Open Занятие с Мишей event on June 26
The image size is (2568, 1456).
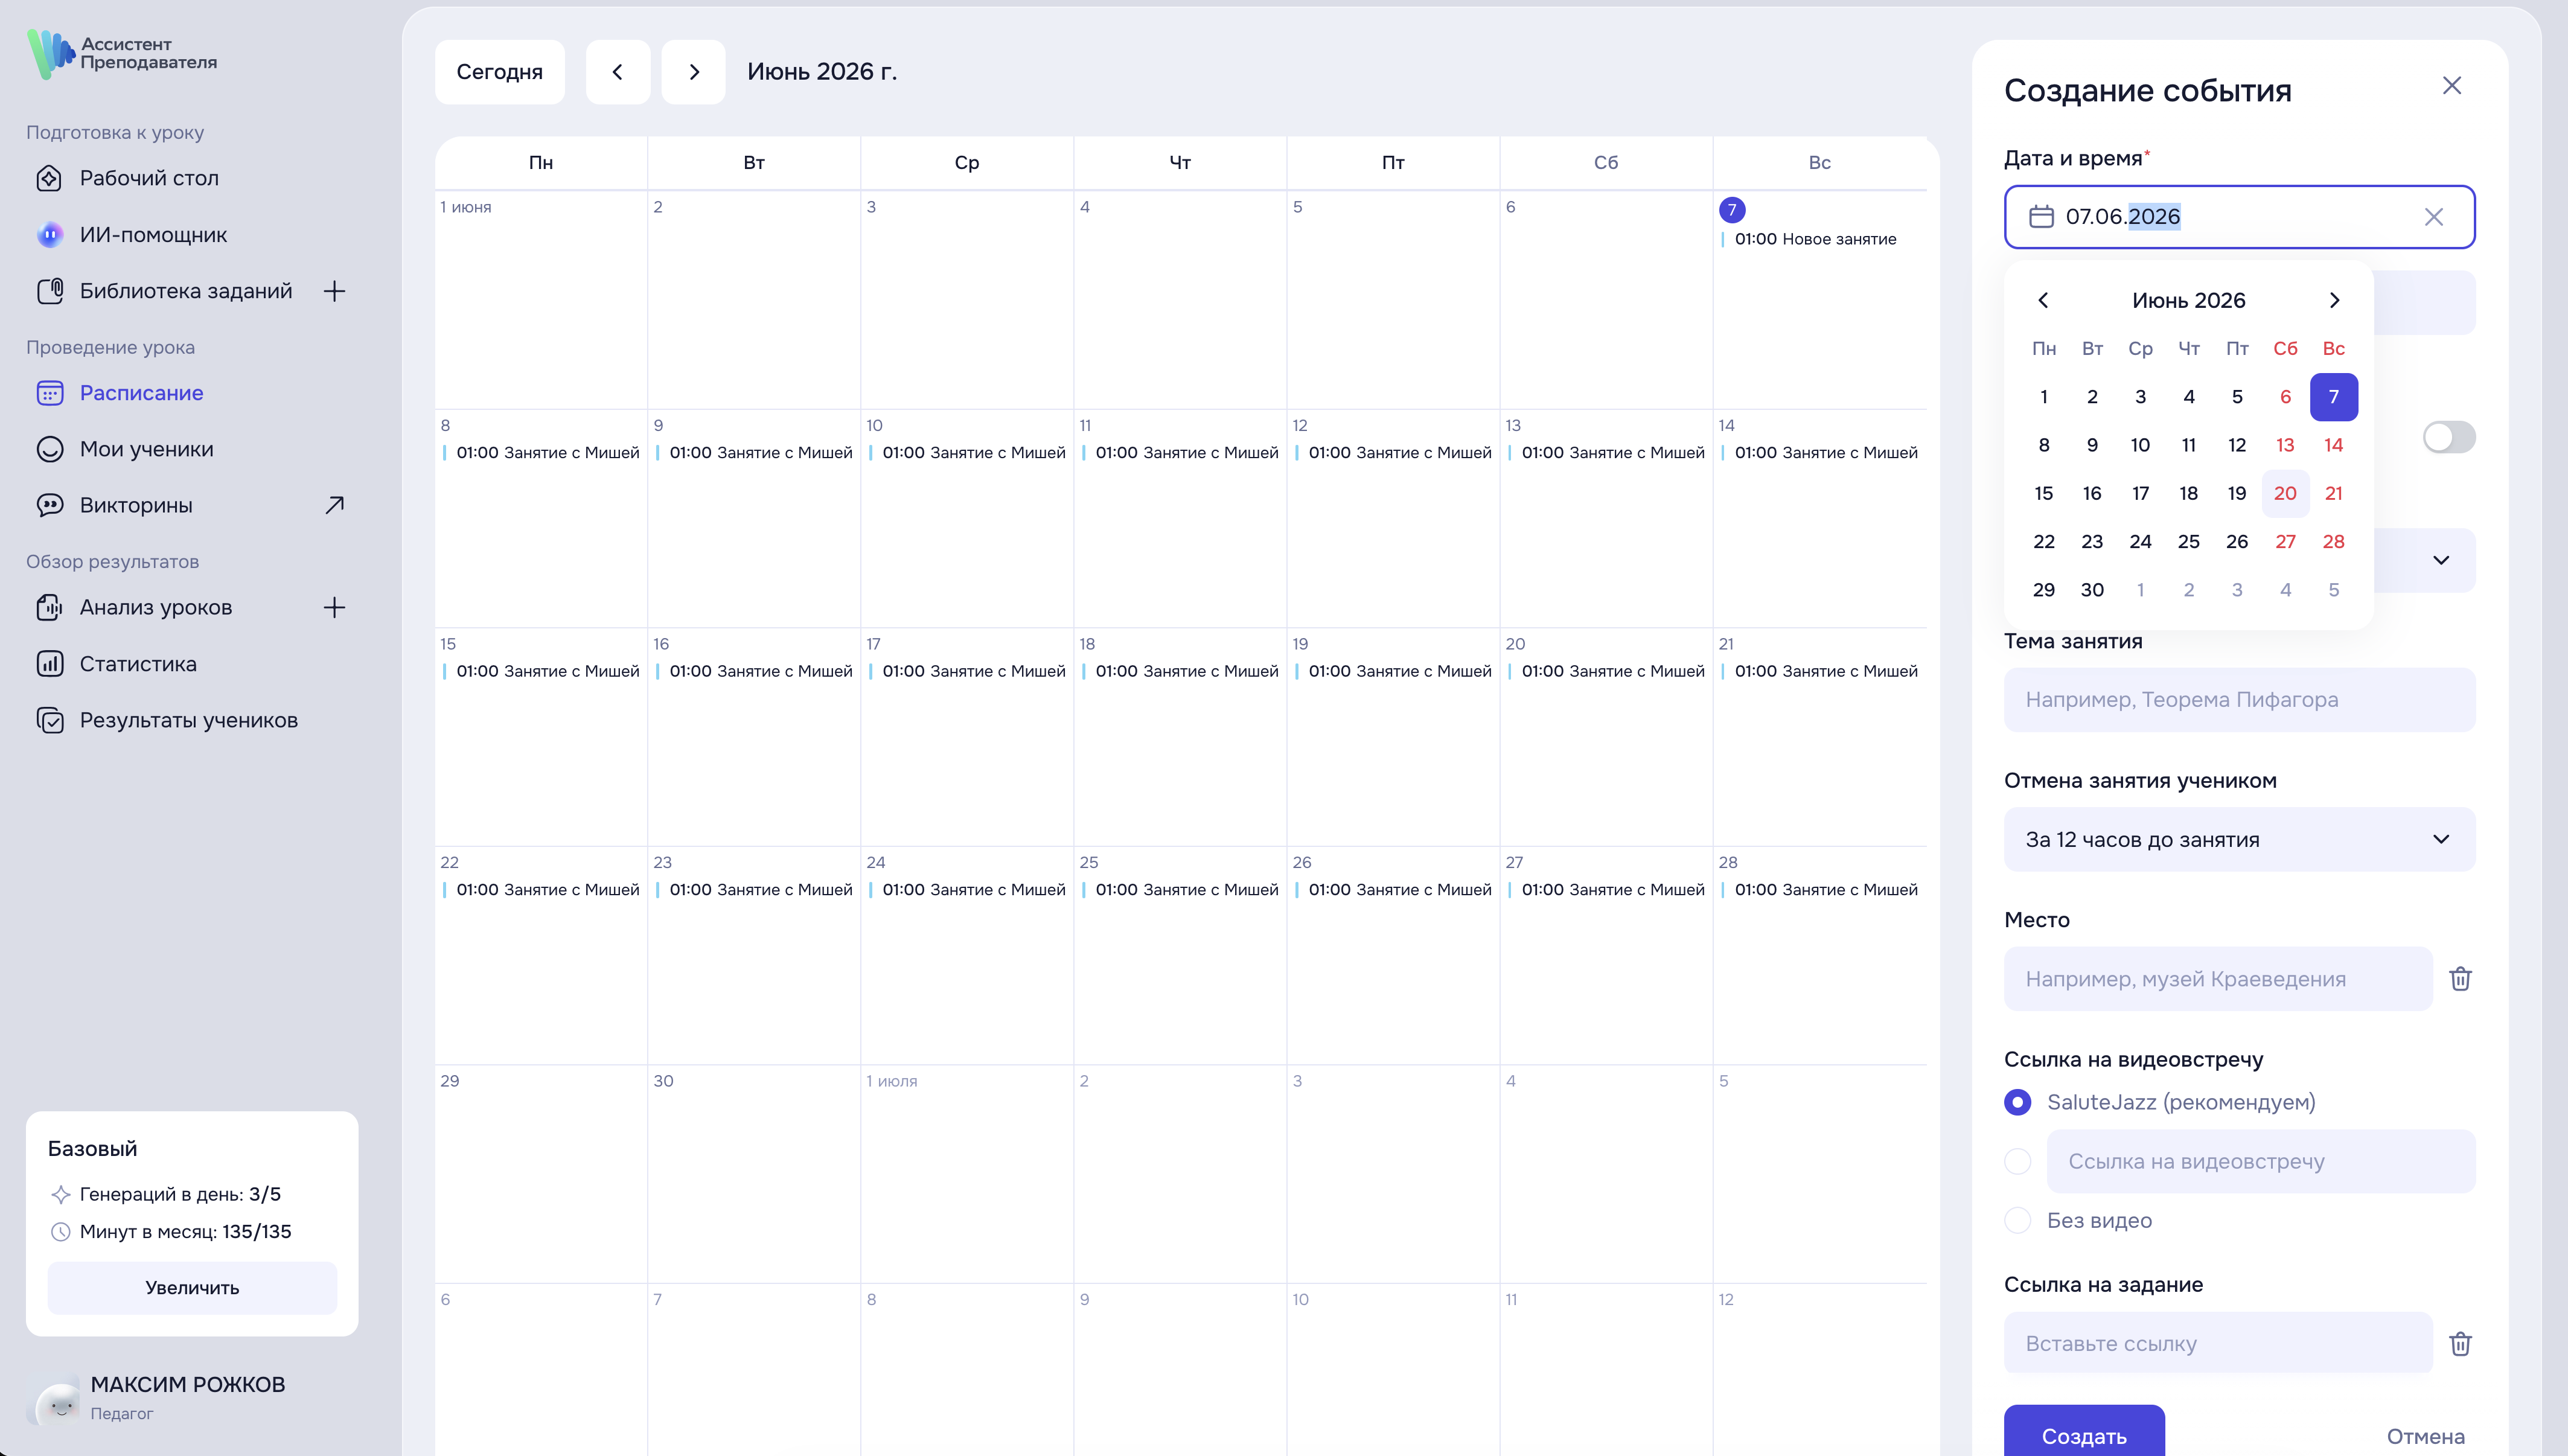click(1393, 890)
